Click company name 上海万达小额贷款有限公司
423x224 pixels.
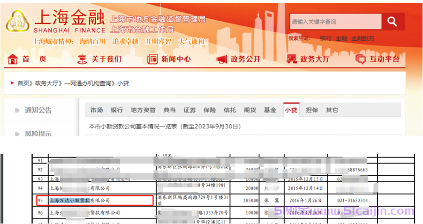click(80, 200)
